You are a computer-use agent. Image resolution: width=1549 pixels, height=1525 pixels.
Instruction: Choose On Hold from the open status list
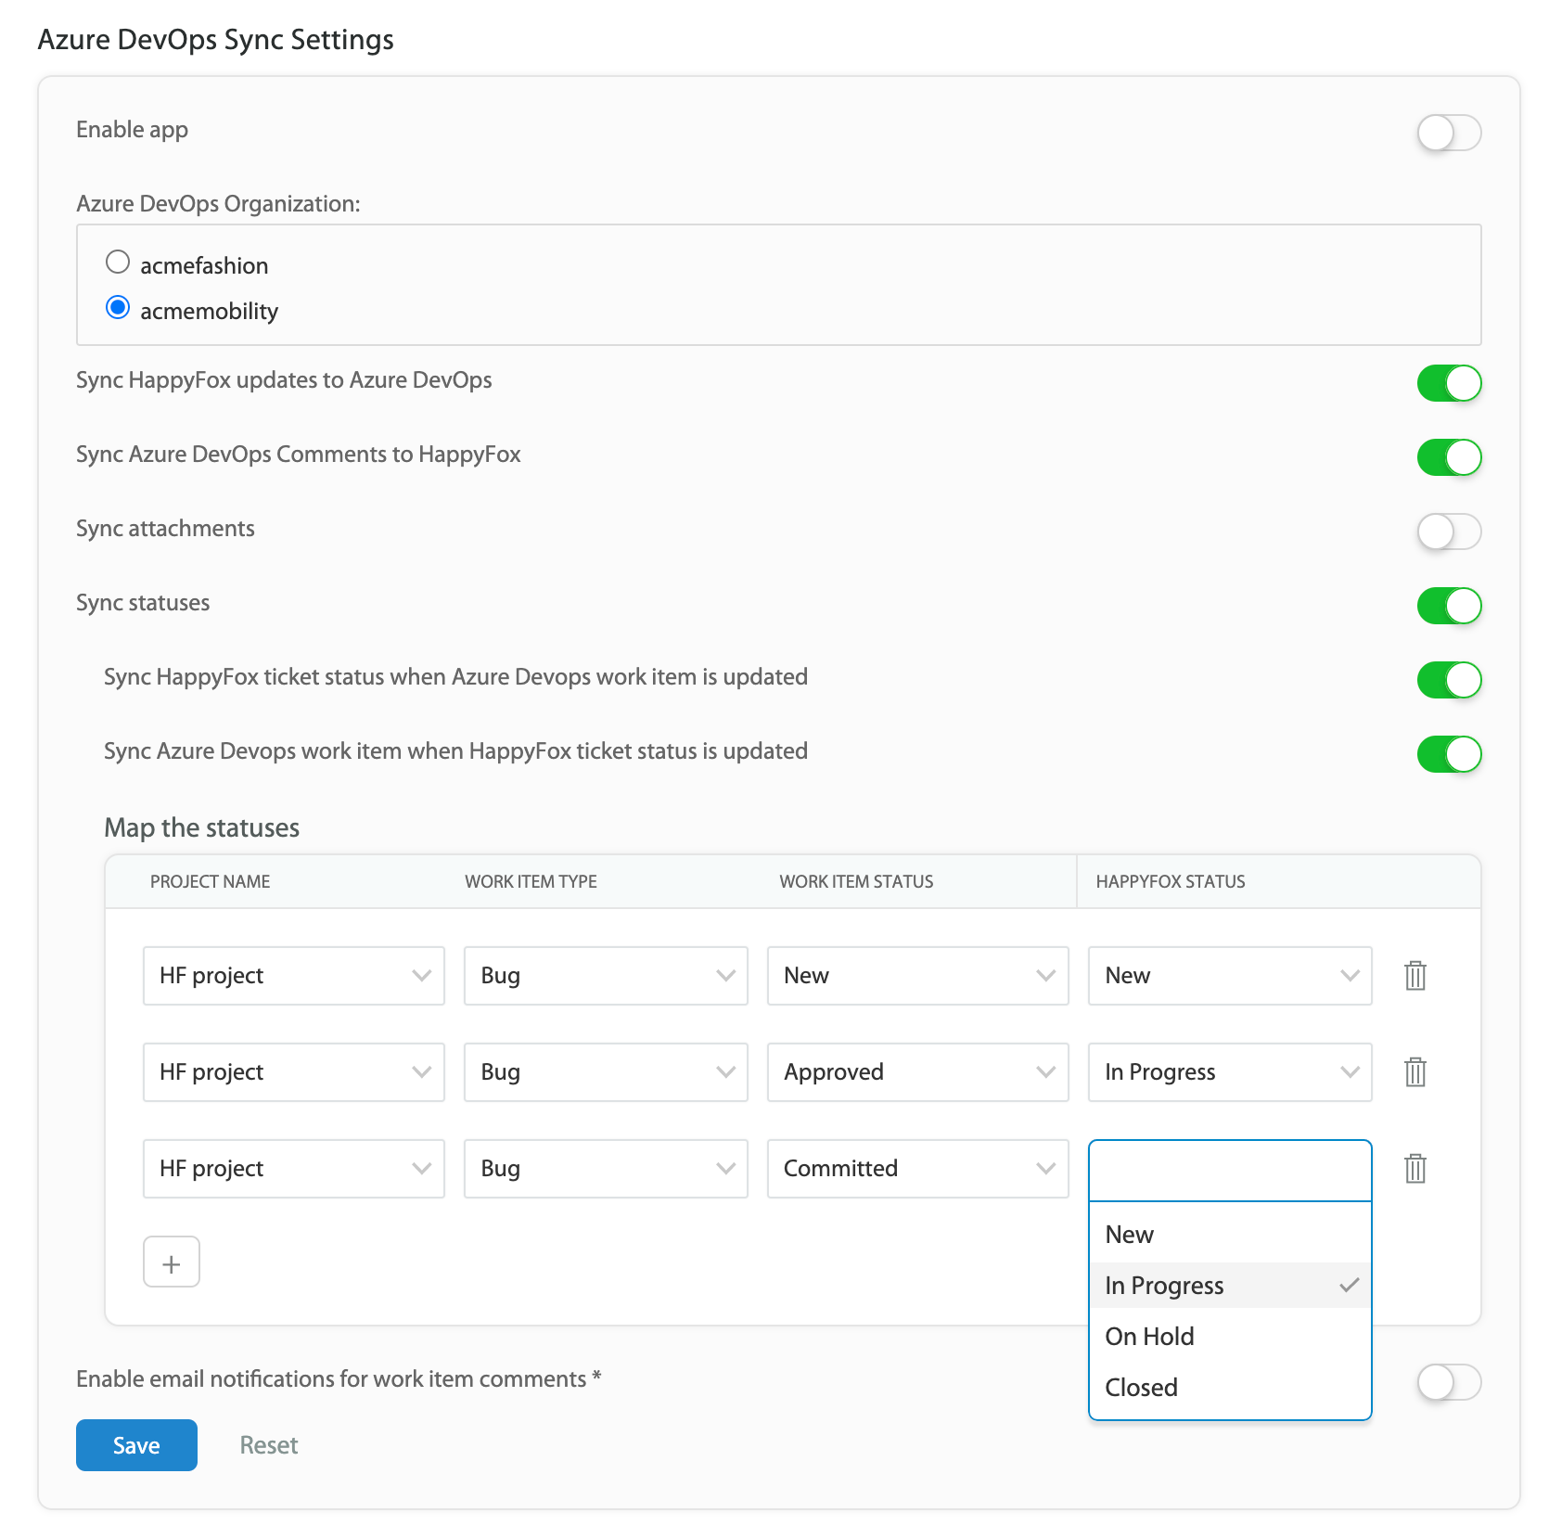(1230, 1337)
